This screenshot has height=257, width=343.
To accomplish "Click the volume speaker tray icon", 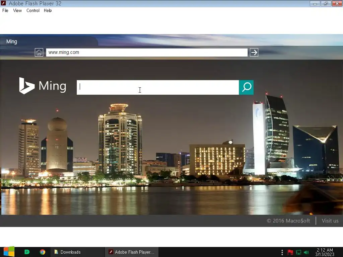I will 306,252.
